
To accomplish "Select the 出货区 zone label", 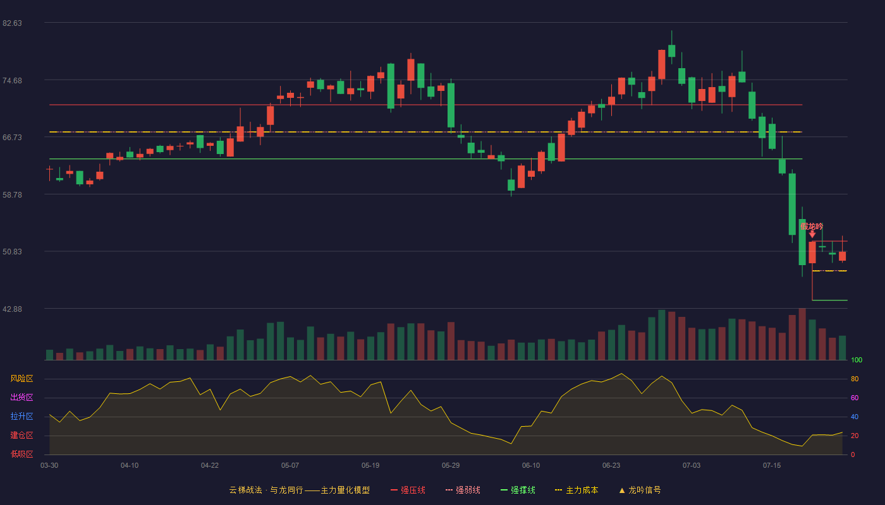I will tap(21, 398).
